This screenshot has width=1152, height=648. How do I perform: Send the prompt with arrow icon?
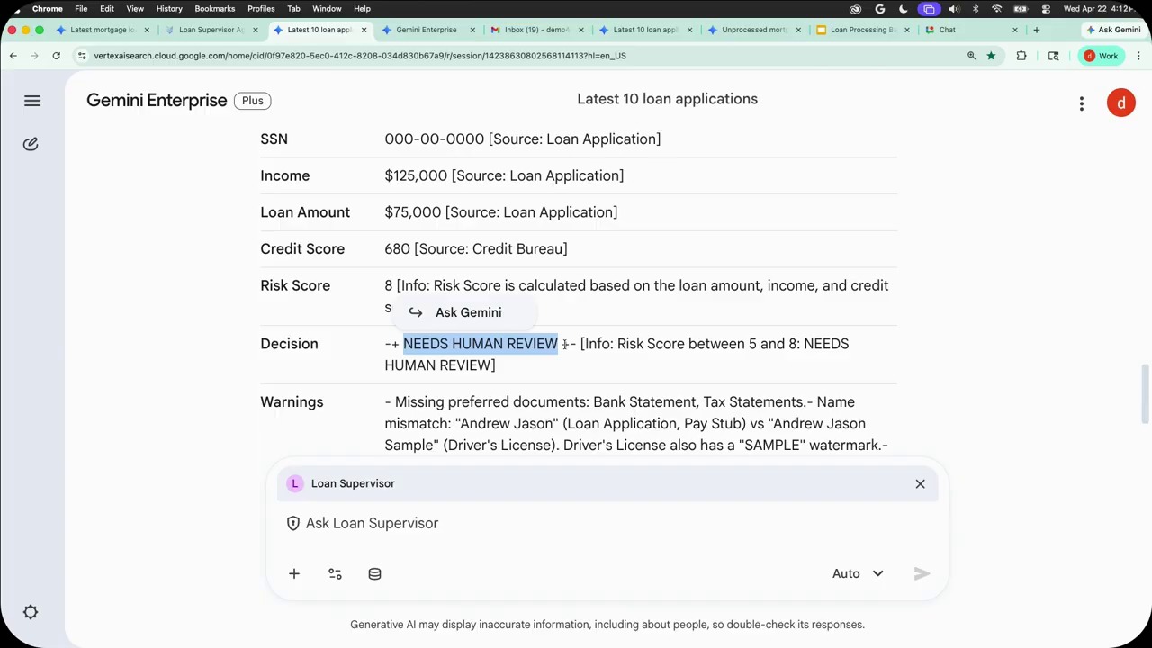pos(922,573)
